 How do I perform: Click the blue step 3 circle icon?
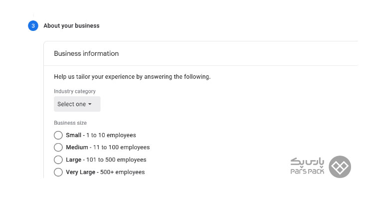coord(33,26)
